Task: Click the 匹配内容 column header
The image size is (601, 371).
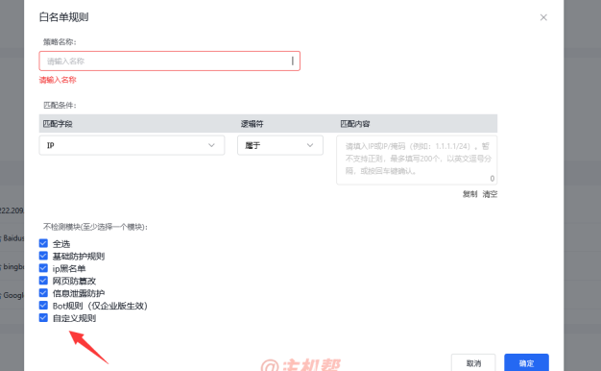Action: [355, 124]
